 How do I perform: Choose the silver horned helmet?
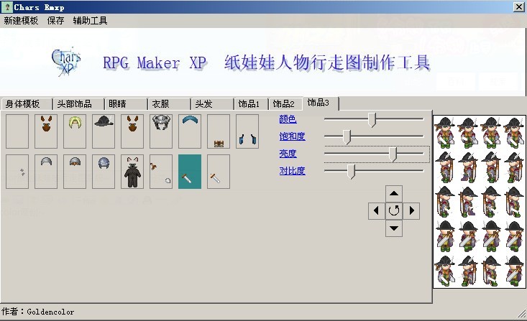click(161, 131)
